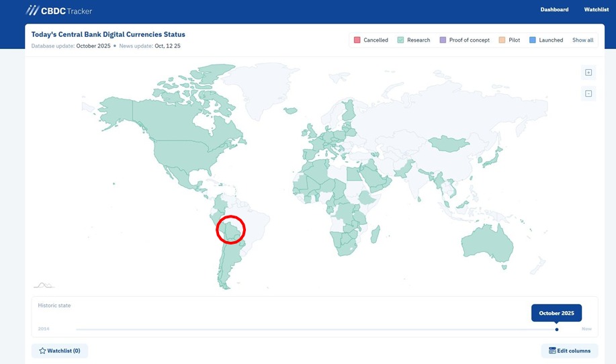Toggle the Proof of concept filter

click(464, 40)
